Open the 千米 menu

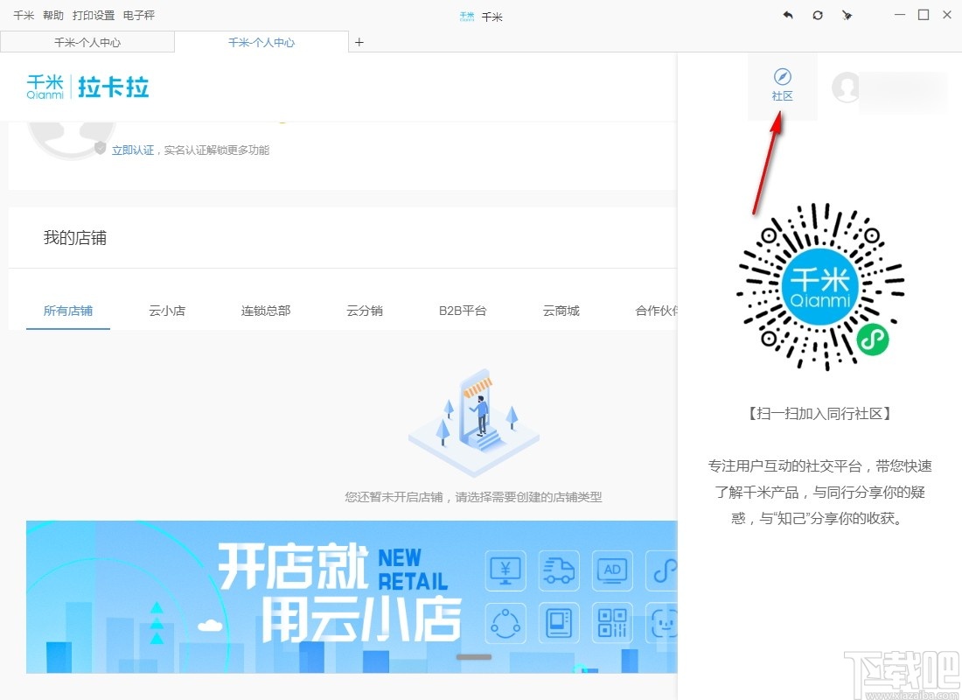coord(22,15)
